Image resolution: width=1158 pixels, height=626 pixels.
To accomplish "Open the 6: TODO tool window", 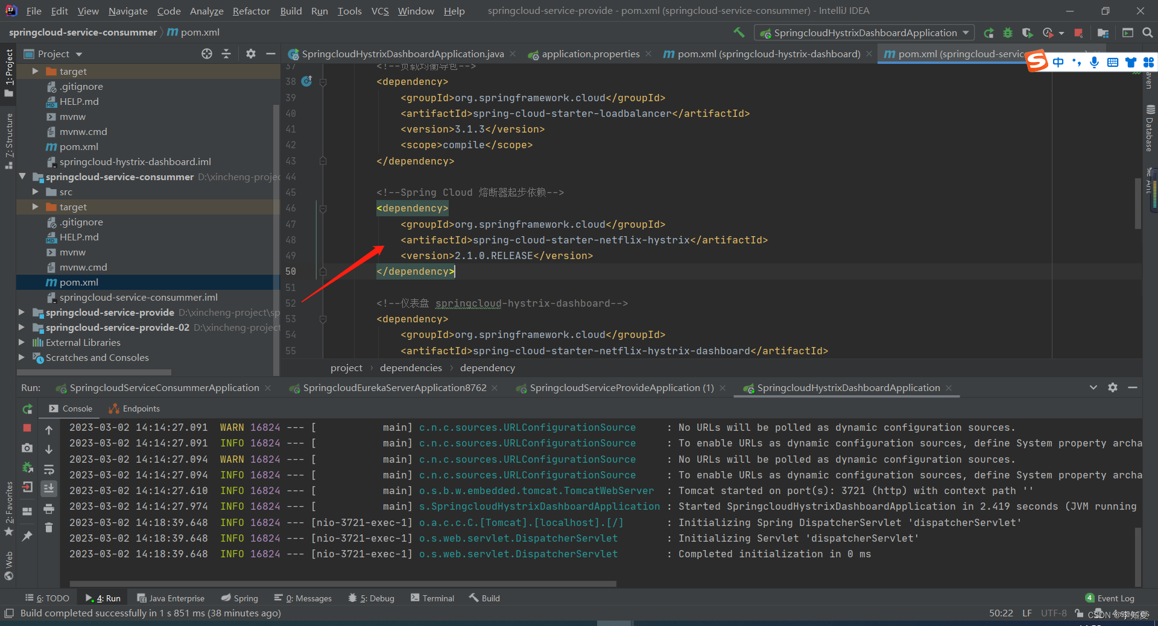I will click(47, 598).
